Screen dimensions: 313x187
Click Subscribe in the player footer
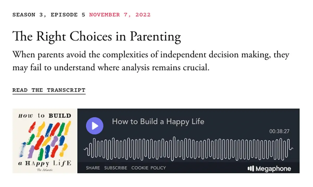pyautogui.click(x=116, y=168)
